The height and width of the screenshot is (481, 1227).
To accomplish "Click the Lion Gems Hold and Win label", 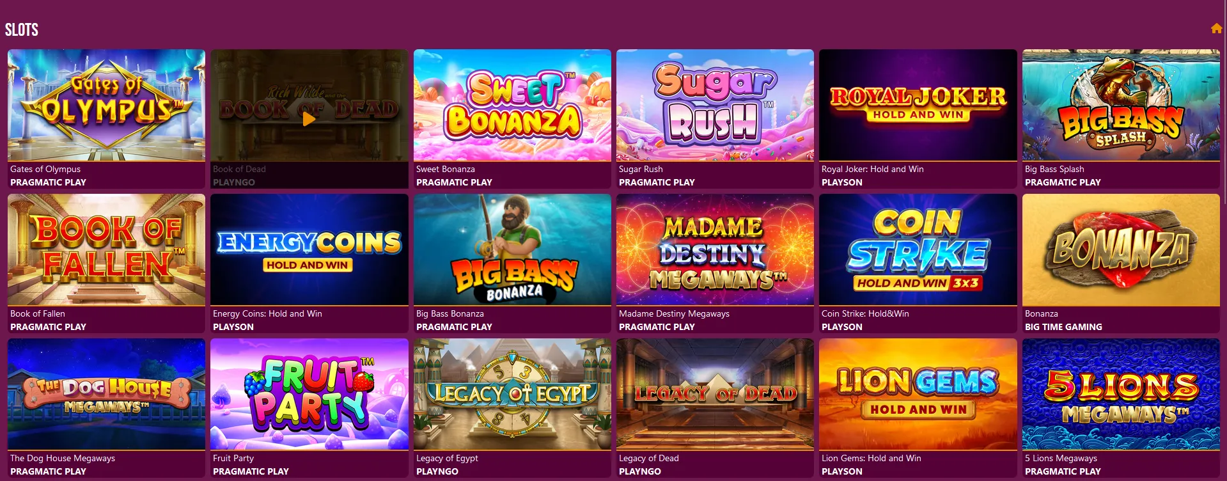I will [x=871, y=458].
